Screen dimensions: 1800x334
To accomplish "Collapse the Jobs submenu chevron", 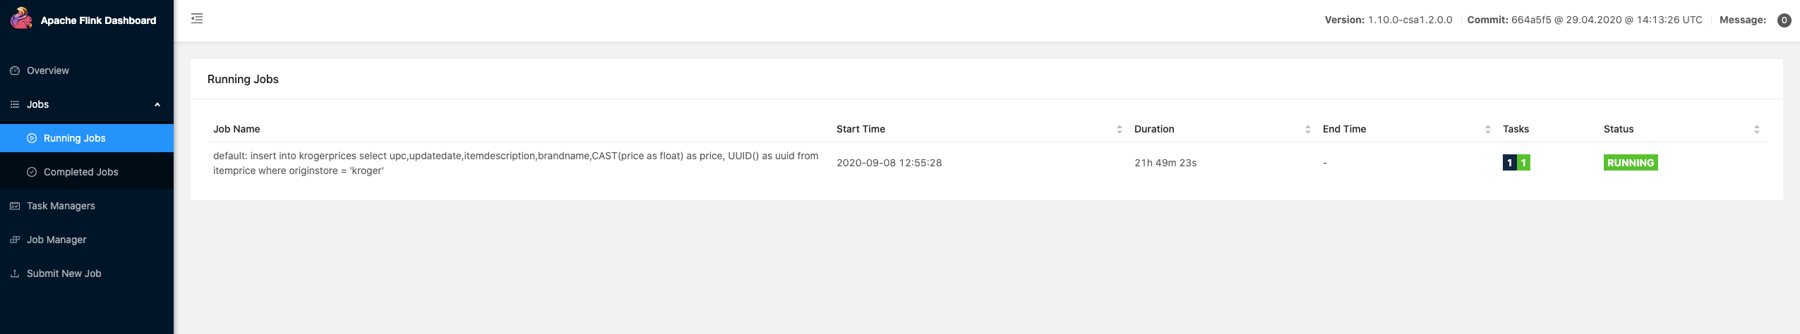I will click(x=157, y=104).
